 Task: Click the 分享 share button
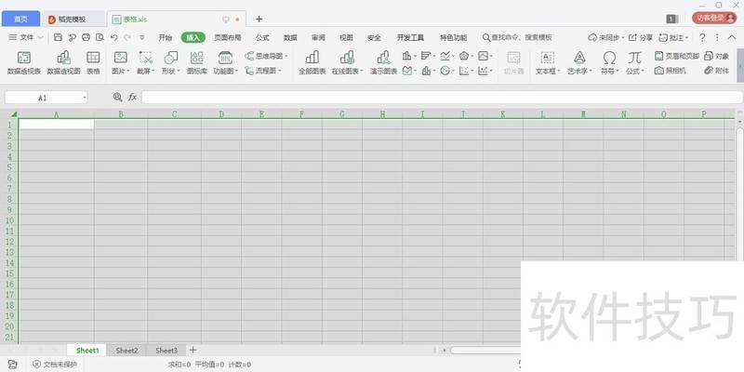[641, 37]
